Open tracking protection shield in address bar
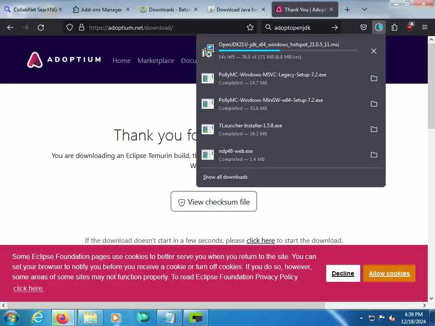 click(70, 28)
